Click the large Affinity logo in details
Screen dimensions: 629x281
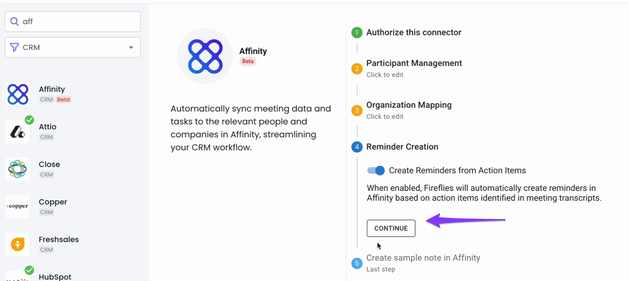click(205, 56)
